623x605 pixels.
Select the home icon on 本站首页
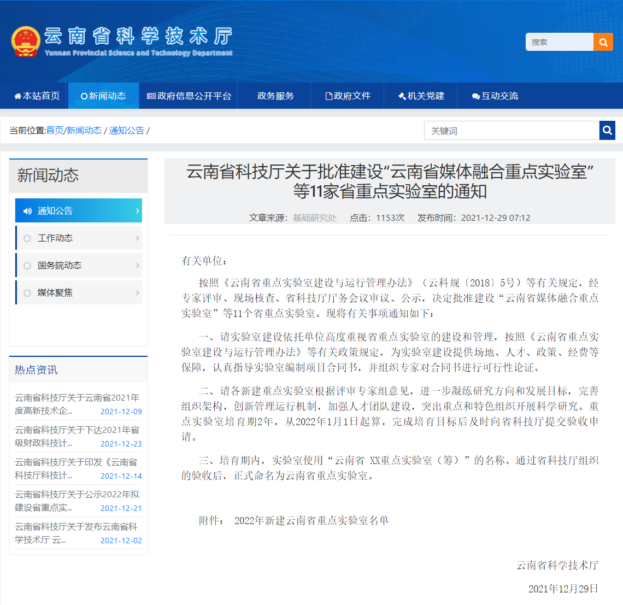click(17, 95)
